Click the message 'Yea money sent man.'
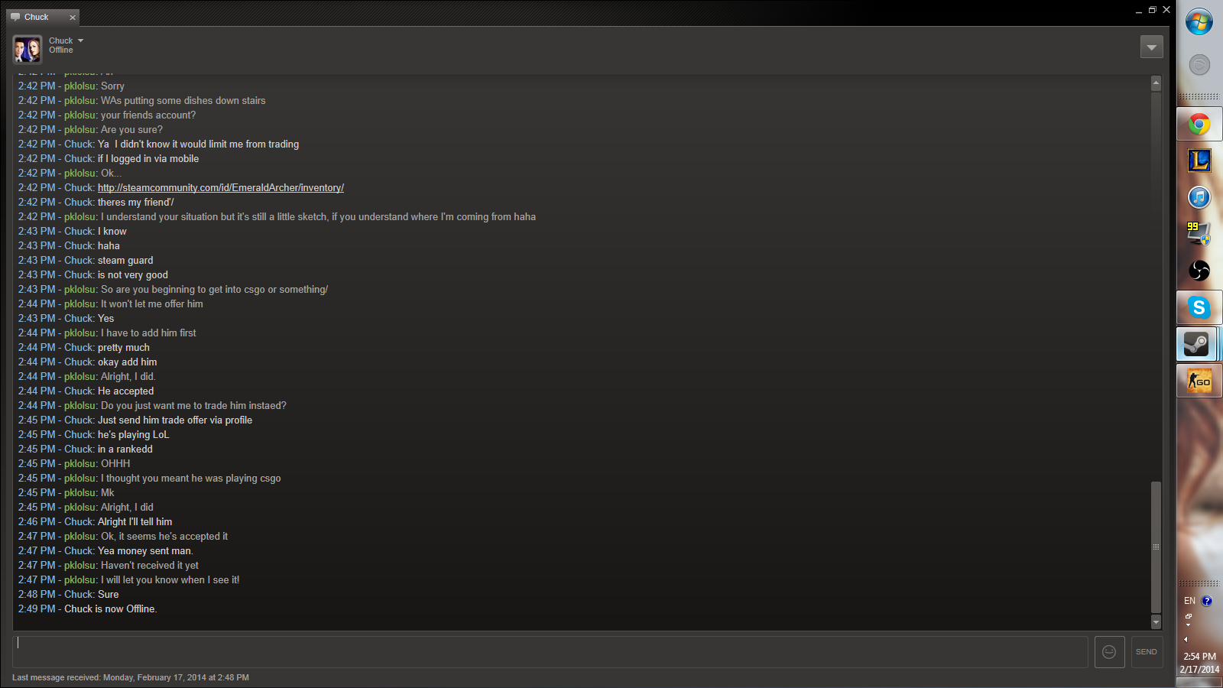Viewport: 1223px width, 688px height. click(x=145, y=550)
